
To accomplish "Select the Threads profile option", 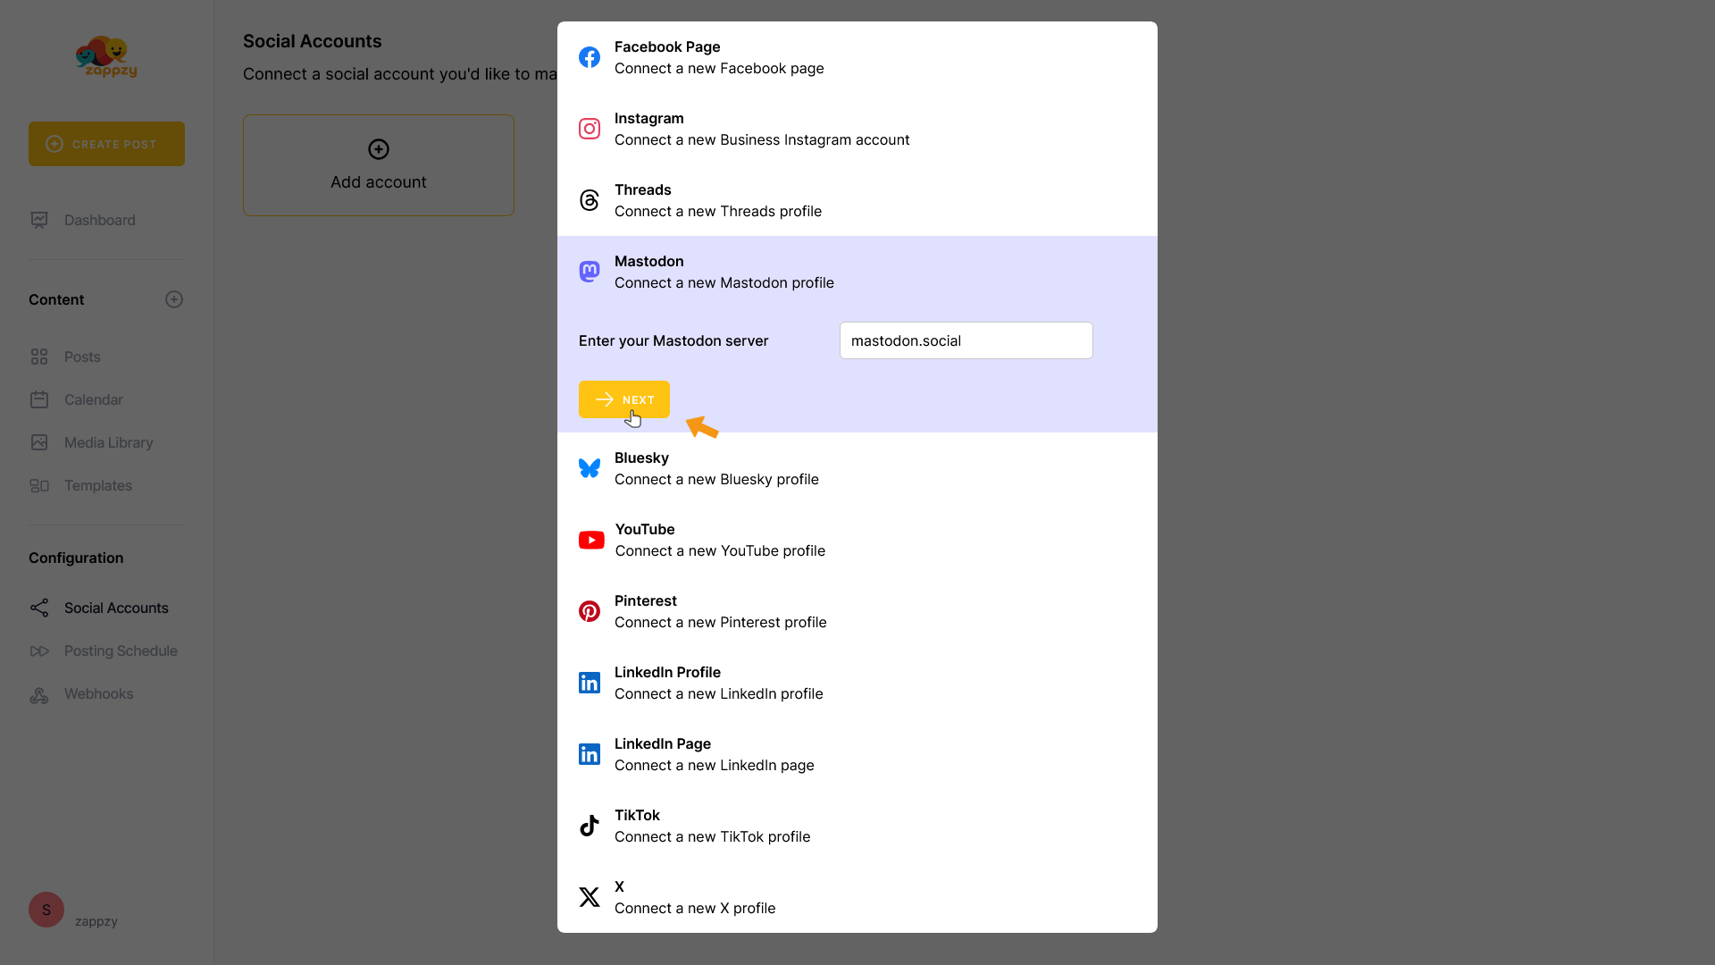I will pos(857,200).
